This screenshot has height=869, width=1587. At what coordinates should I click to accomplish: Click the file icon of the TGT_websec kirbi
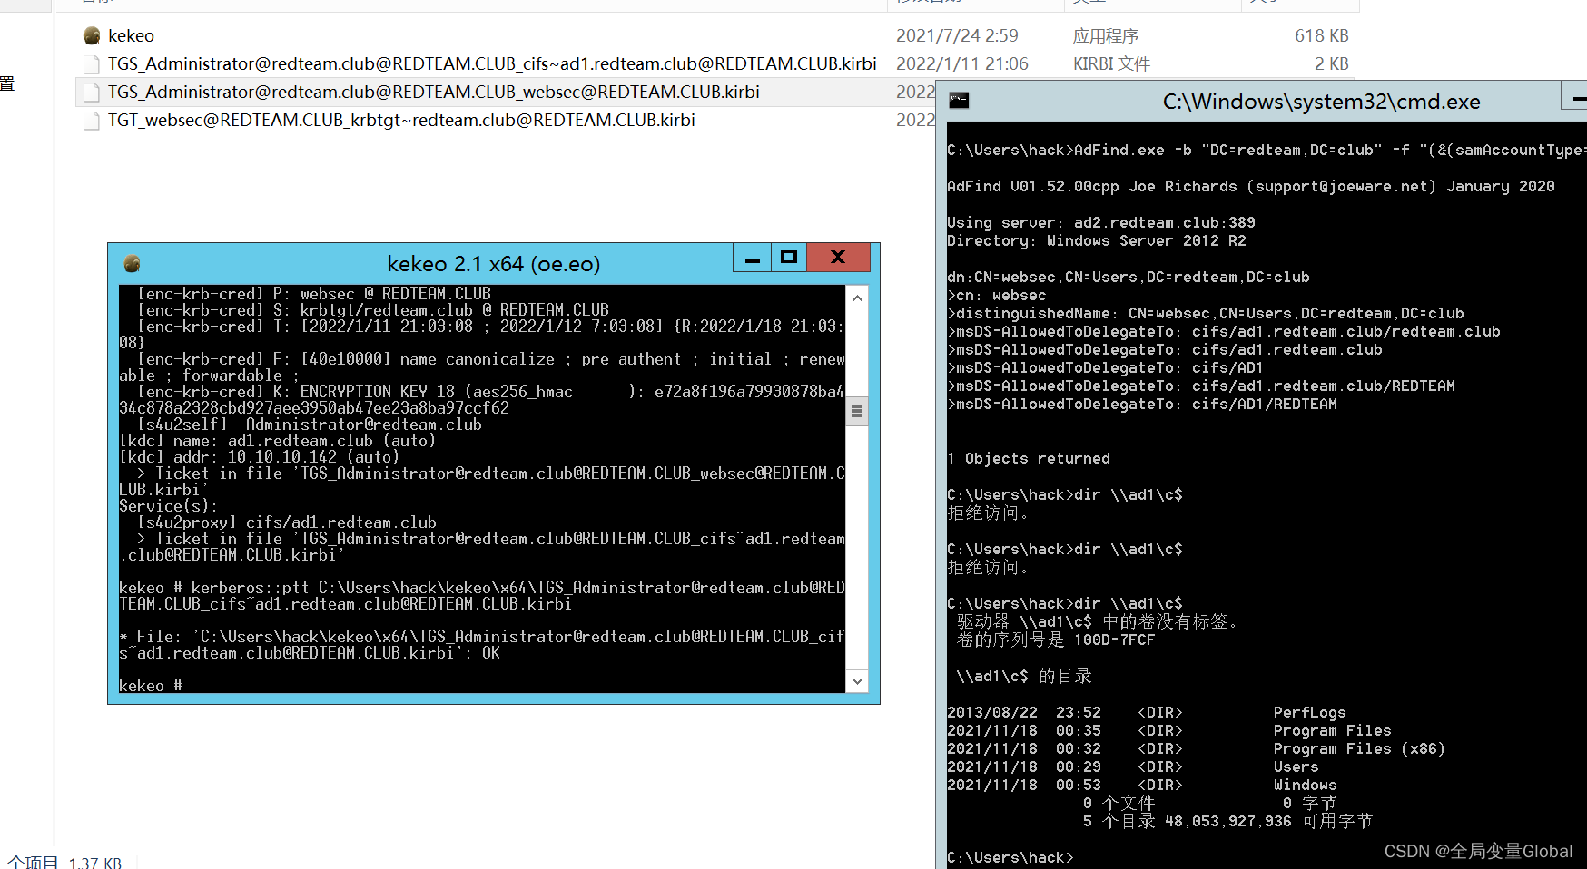(x=92, y=120)
